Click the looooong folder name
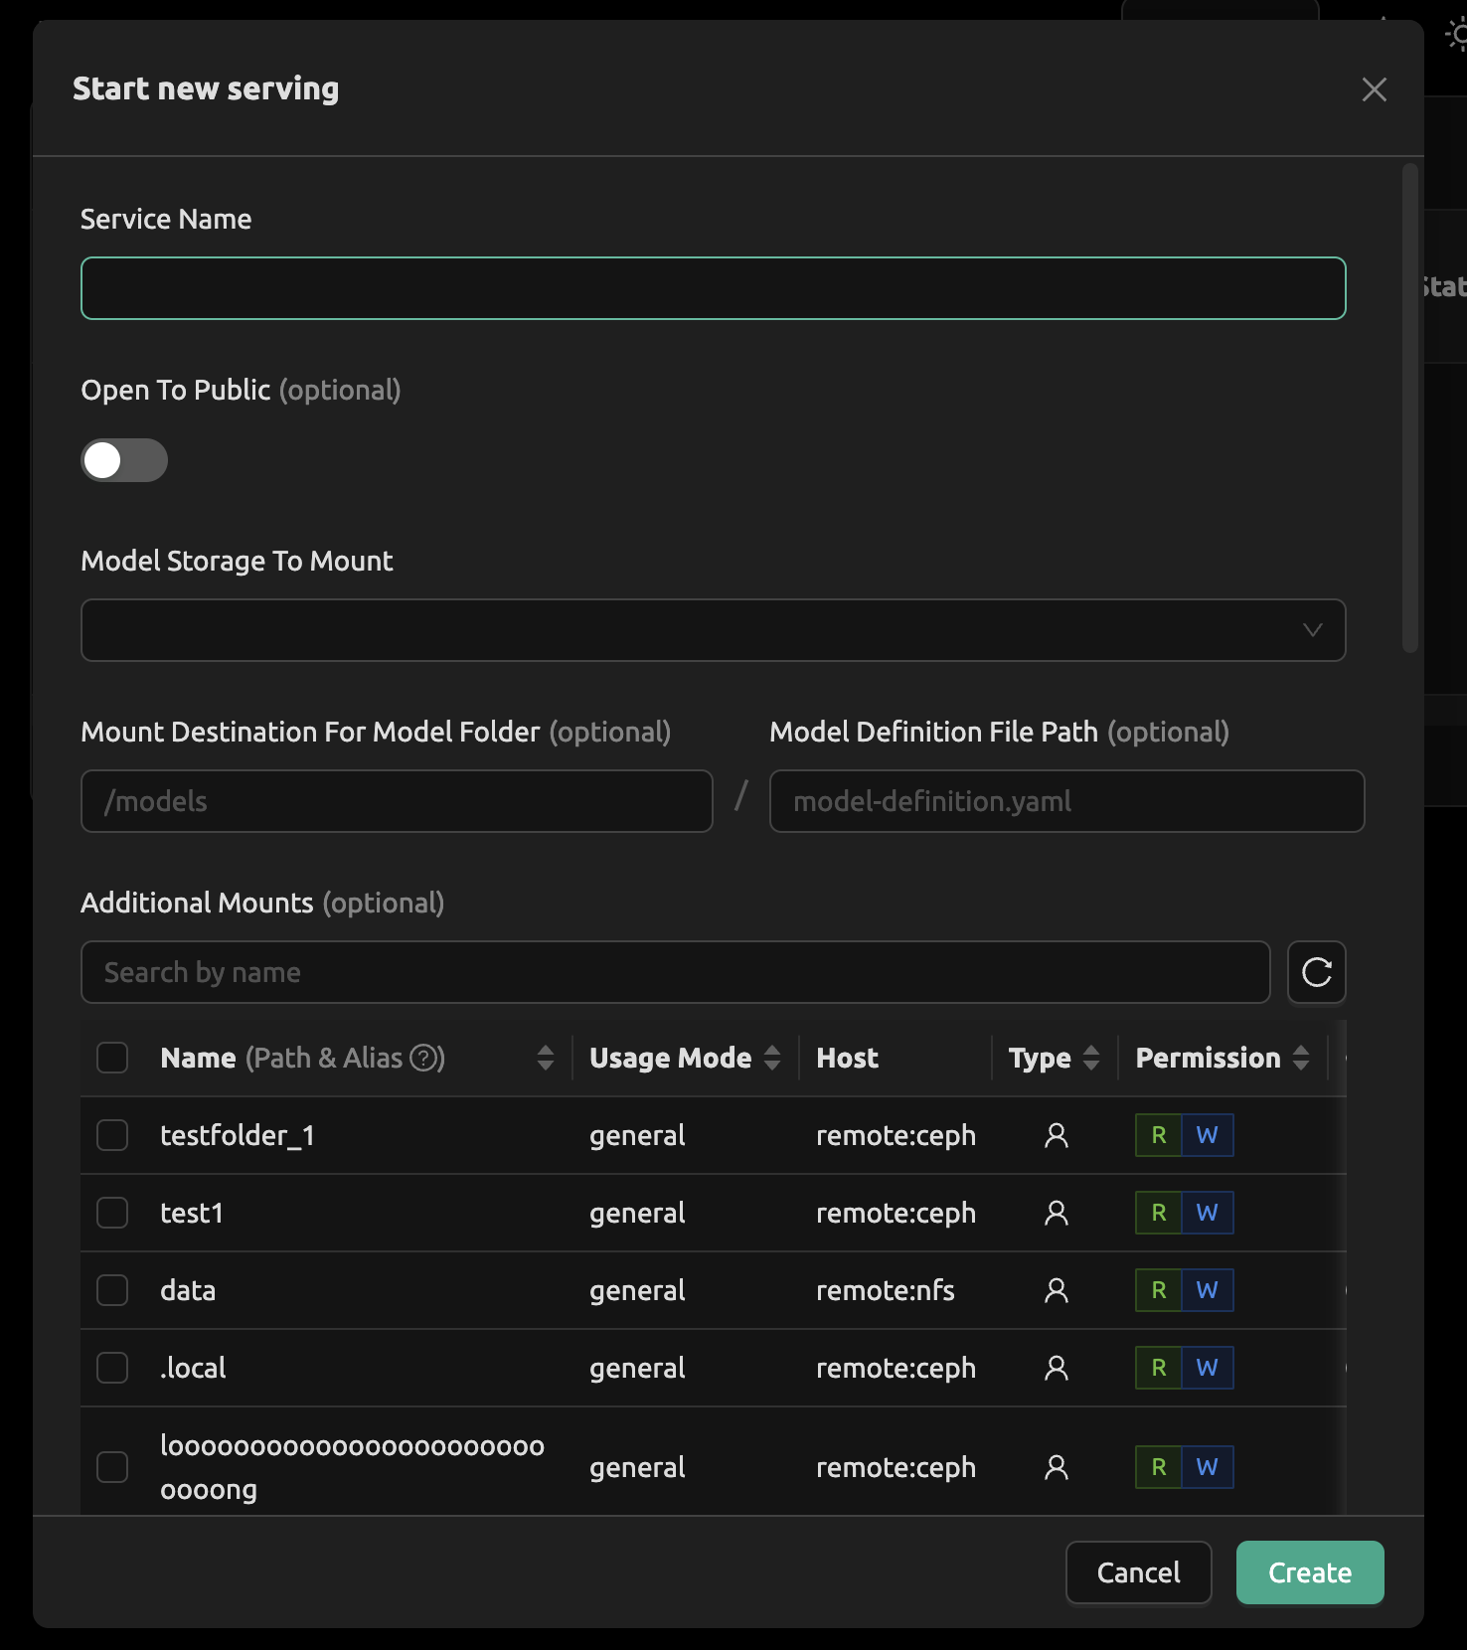The height and width of the screenshot is (1650, 1467). coord(353,1467)
